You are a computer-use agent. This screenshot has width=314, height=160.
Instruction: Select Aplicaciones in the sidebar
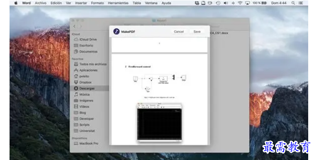click(86, 70)
